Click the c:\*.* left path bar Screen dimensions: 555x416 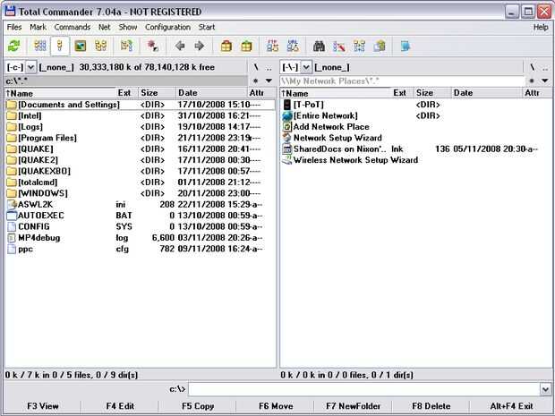click(x=125, y=81)
